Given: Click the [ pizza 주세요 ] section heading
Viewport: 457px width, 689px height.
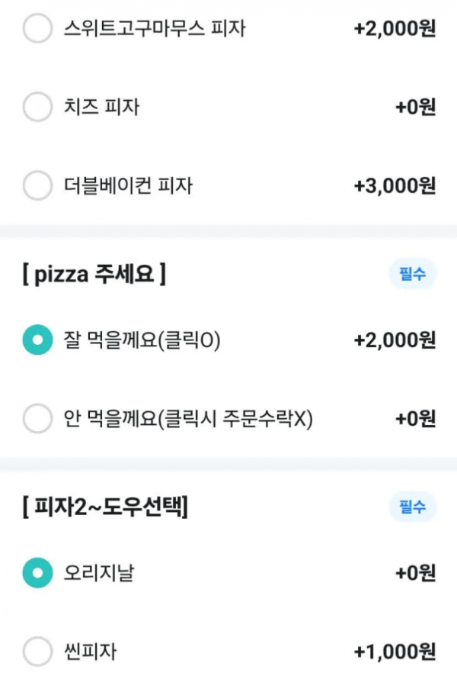Looking at the screenshot, I should tap(94, 275).
